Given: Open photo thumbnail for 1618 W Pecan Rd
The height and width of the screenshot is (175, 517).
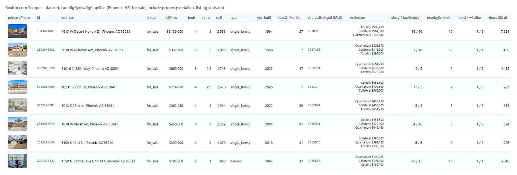Looking at the screenshot, I should pyautogui.click(x=18, y=124).
